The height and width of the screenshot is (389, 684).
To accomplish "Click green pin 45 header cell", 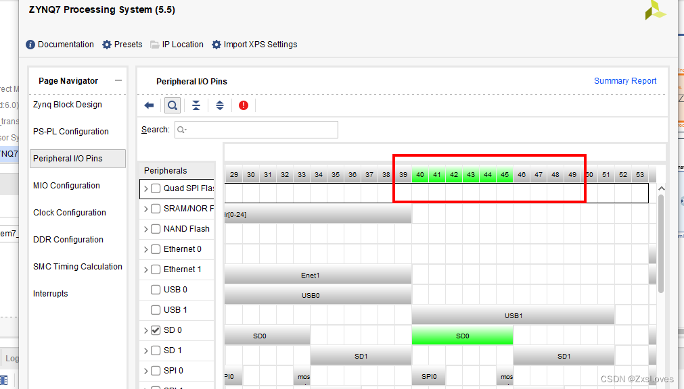I will click(x=505, y=175).
